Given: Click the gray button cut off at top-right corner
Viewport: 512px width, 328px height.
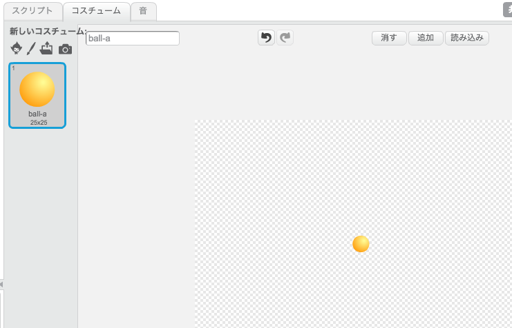Looking at the screenshot, I should pyautogui.click(x=507, y=9).
